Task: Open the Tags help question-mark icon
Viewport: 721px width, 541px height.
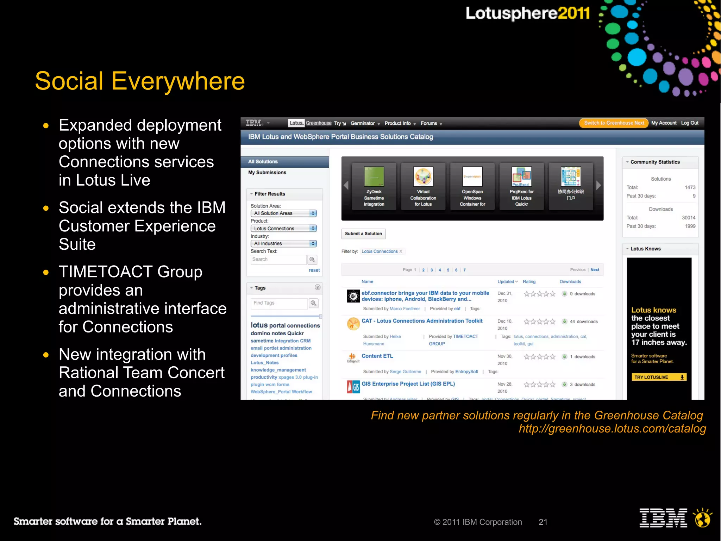Action: [318, 287]
